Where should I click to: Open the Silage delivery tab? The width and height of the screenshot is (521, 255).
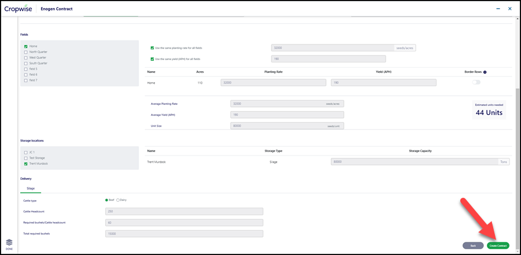tap(31, 189)
